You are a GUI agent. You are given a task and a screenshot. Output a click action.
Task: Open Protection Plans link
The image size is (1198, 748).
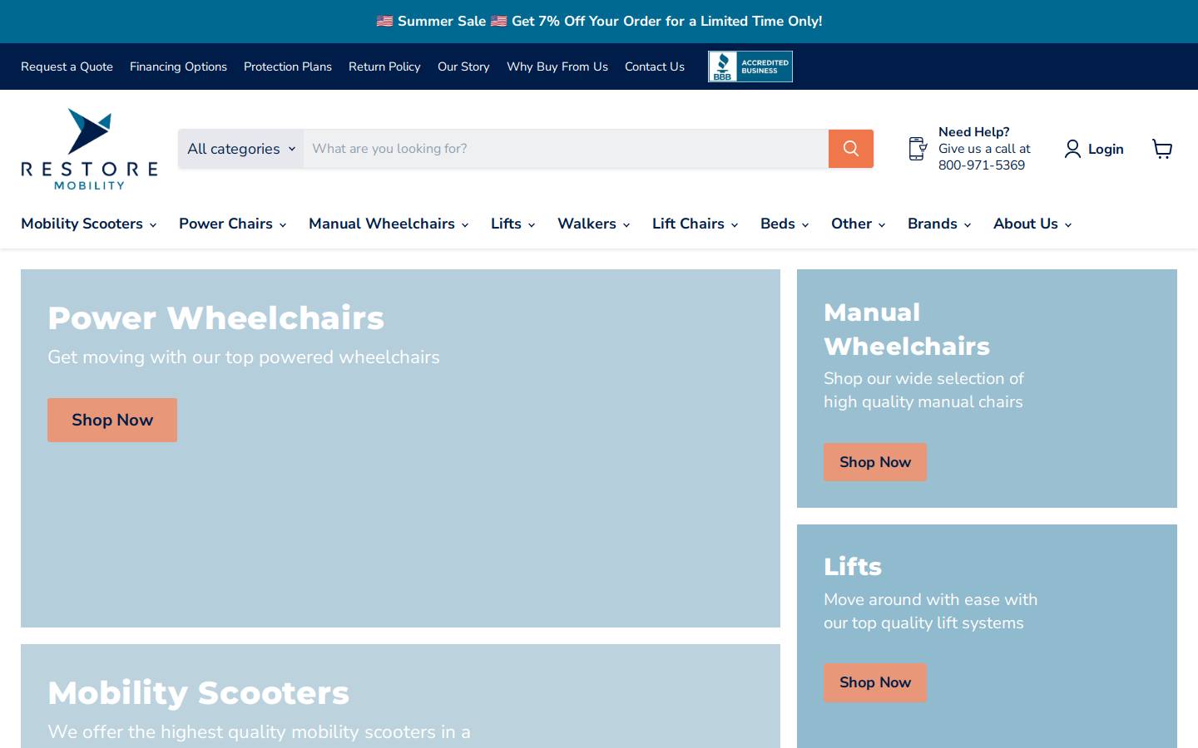[x=288, y=66]
